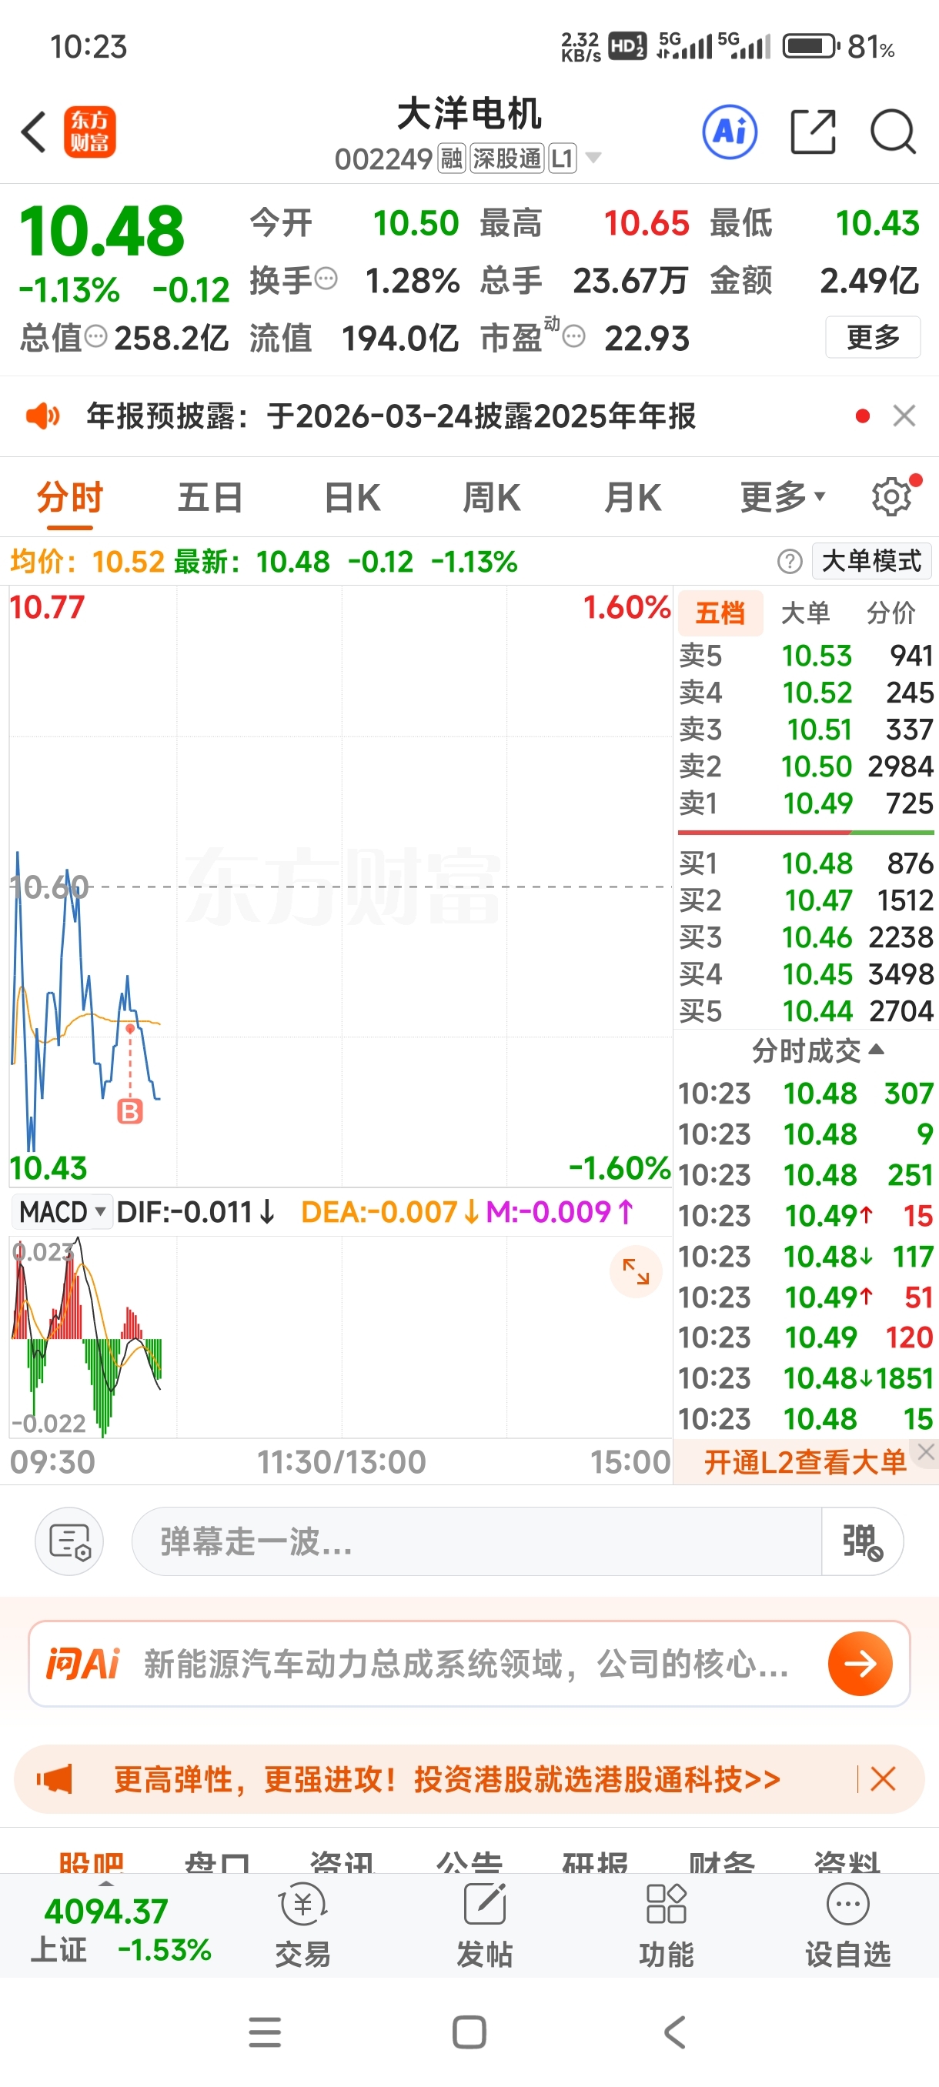Open the 东方财富 logo icon
939x2087 pixels.
click(x=90, y=132)
